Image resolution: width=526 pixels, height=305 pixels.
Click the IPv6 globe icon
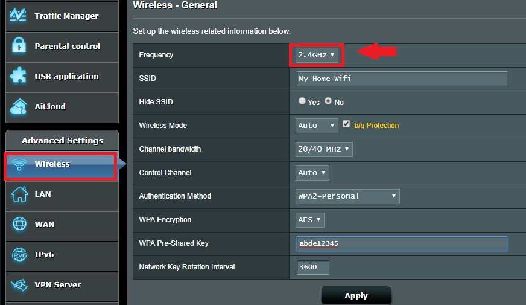[x=19, y=255]
